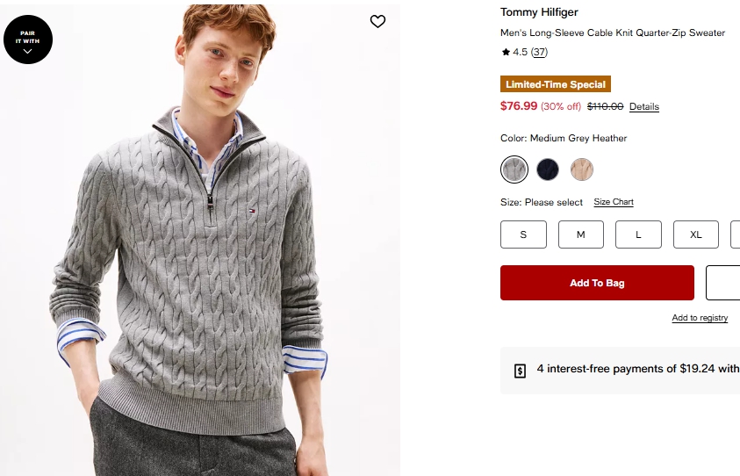
Task: Click the Add To Bag button
Action: point(597,283)
